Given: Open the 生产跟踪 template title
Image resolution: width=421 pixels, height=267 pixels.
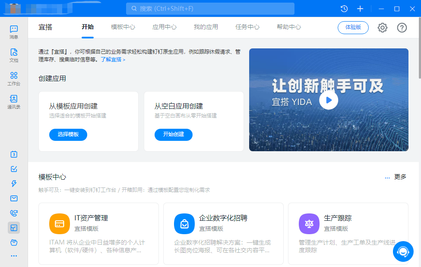Looking at the screenshot, I should 338,218.
